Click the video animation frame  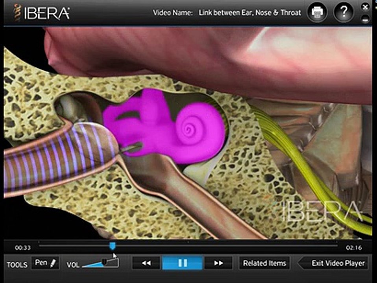pyautogui.click(x=188, y=133)
